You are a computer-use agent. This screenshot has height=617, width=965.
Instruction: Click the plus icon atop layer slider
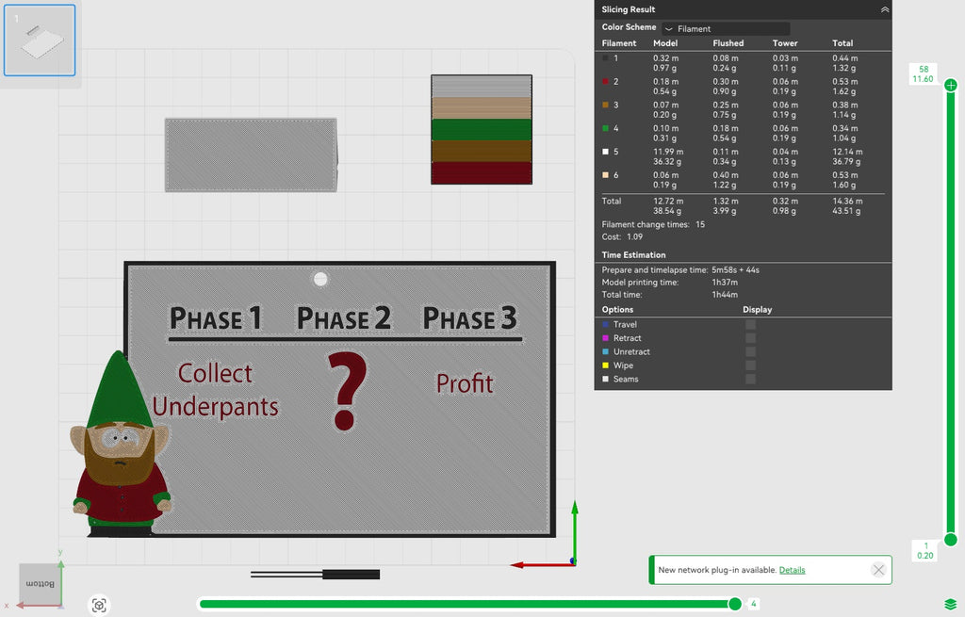951,85
